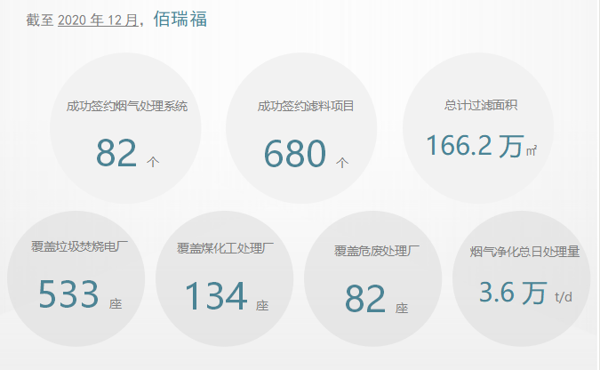This screenshot has width=600, height=370.
Task: Click the 佰瑞福 company name in header
Action: point(180,20)
